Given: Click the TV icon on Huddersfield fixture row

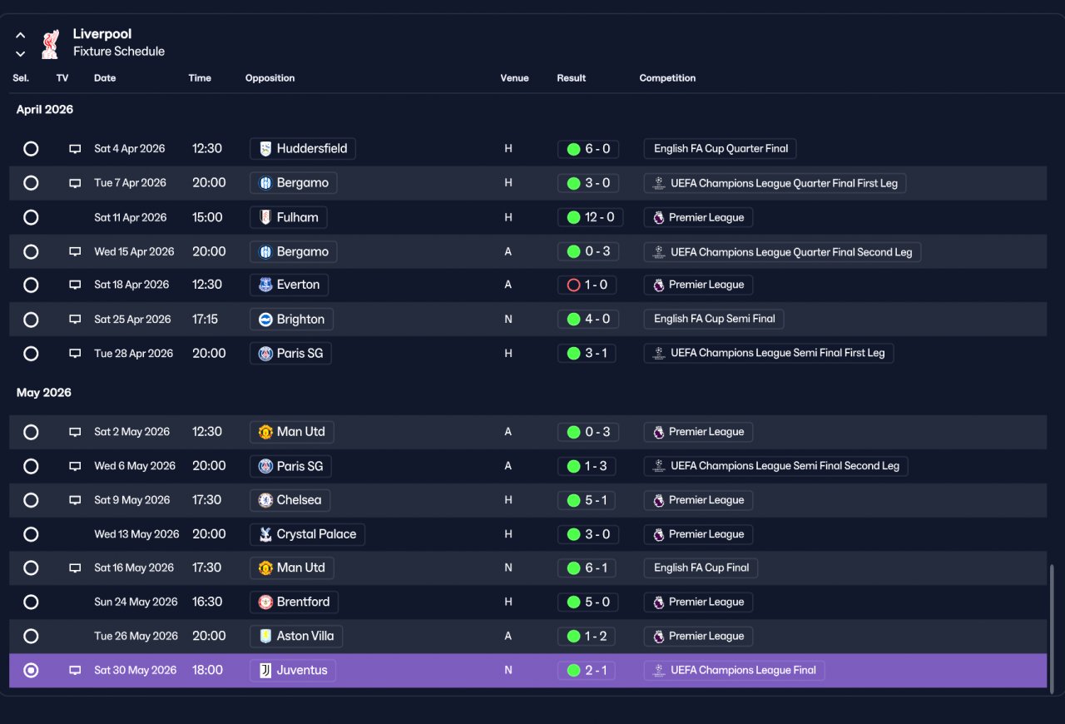Looking at the screenshot, I should [75, 149].
